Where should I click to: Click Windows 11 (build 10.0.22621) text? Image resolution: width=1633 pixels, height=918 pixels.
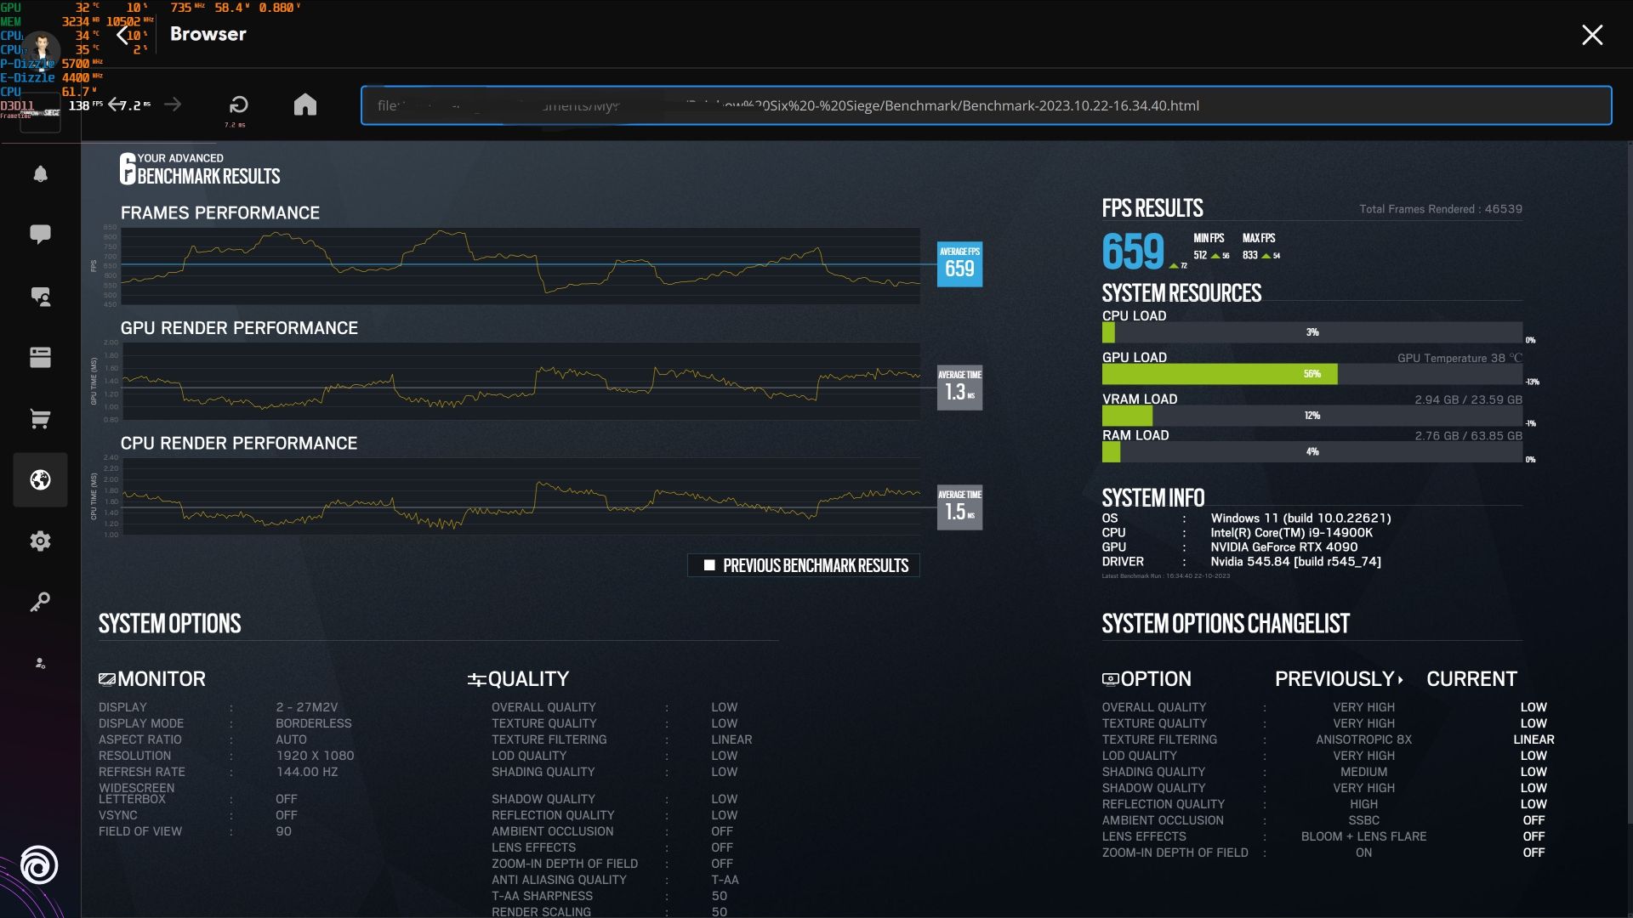[x=1301, y=518]
